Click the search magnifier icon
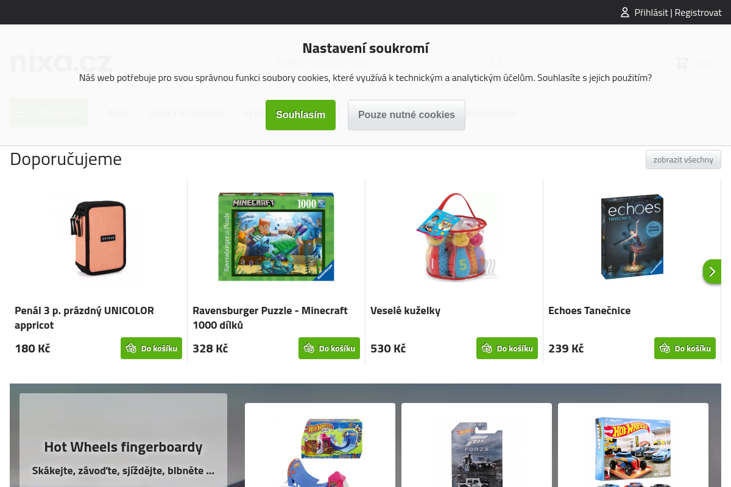 496,63
